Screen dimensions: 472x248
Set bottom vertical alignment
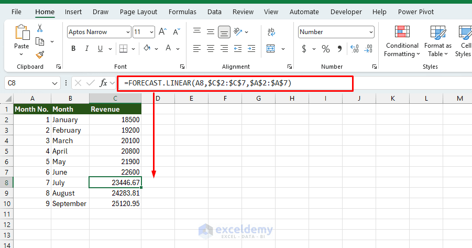[224, 32]
